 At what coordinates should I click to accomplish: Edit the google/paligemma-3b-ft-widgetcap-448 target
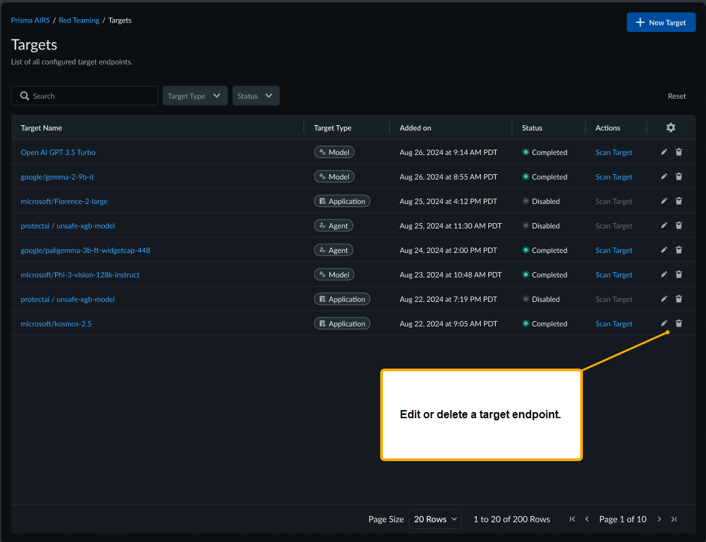(x=664, y=250)
